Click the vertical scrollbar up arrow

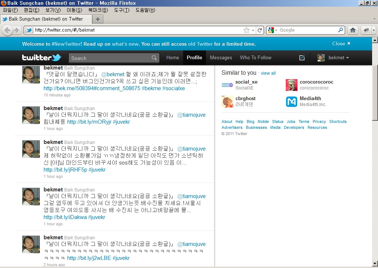coord(375,40)
